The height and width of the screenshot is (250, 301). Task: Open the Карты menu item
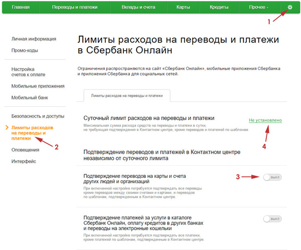pos(183,8)
